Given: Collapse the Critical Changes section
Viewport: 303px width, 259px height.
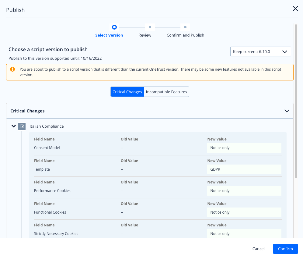Looking at the screenshot, I should click(x=287, y=111).
